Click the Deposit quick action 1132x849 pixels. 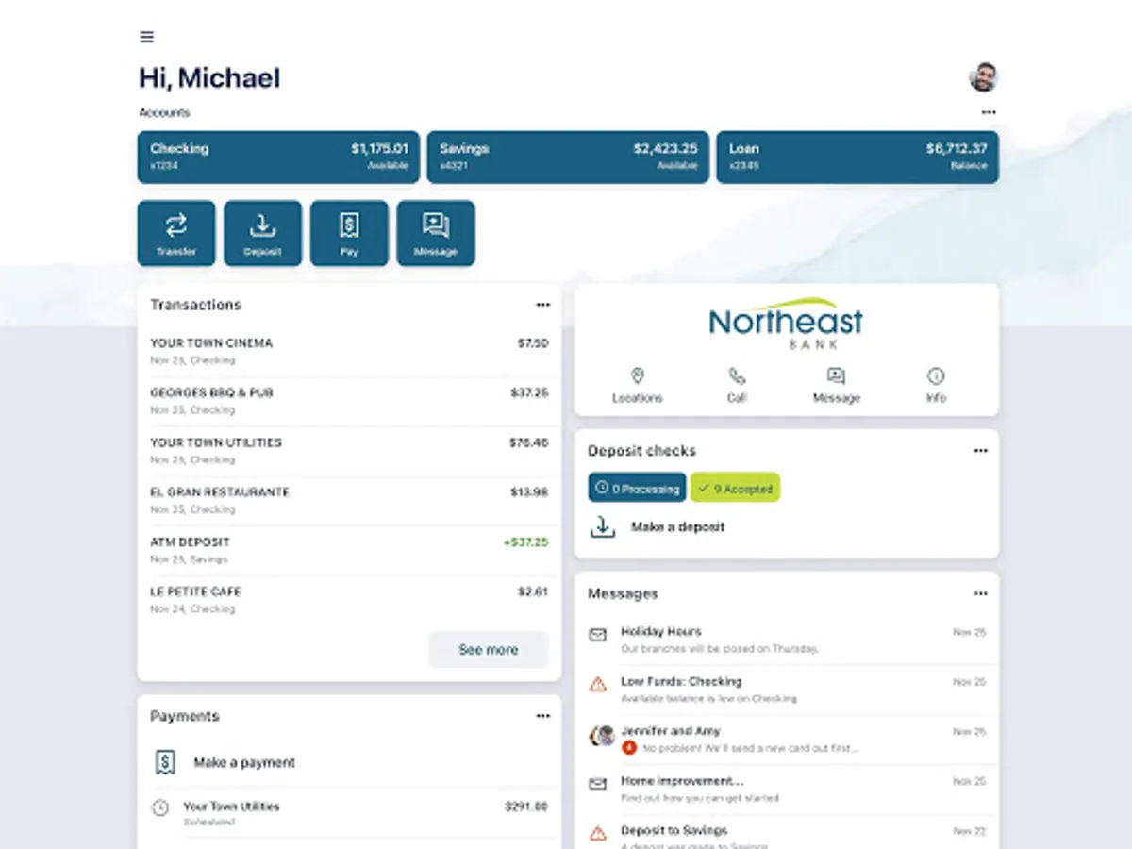pos(262,233)
